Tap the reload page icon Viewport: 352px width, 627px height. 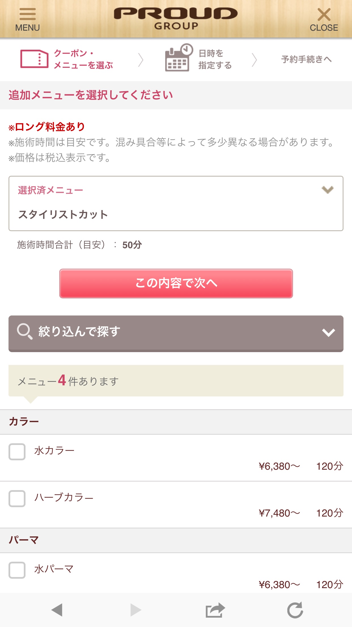click(x=295, y=610)
